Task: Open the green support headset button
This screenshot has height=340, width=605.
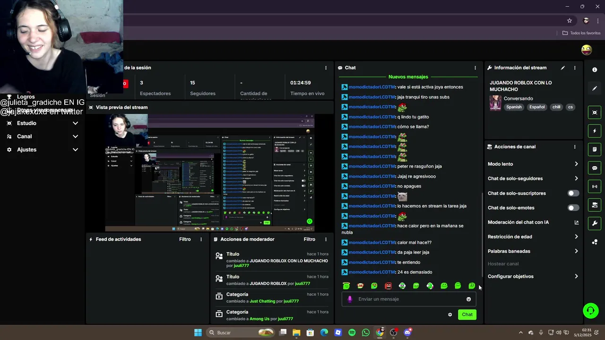Action: 590,310
